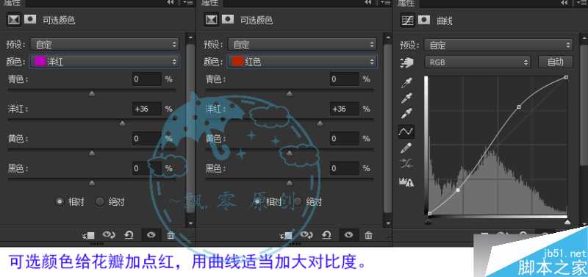Delete adjustment layer in red panel
This screenshot has height=277, width=588.
pyautogui.click(x=369, y=235)
